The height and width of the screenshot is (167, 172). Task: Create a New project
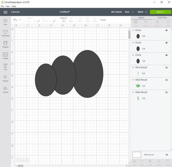5,22
